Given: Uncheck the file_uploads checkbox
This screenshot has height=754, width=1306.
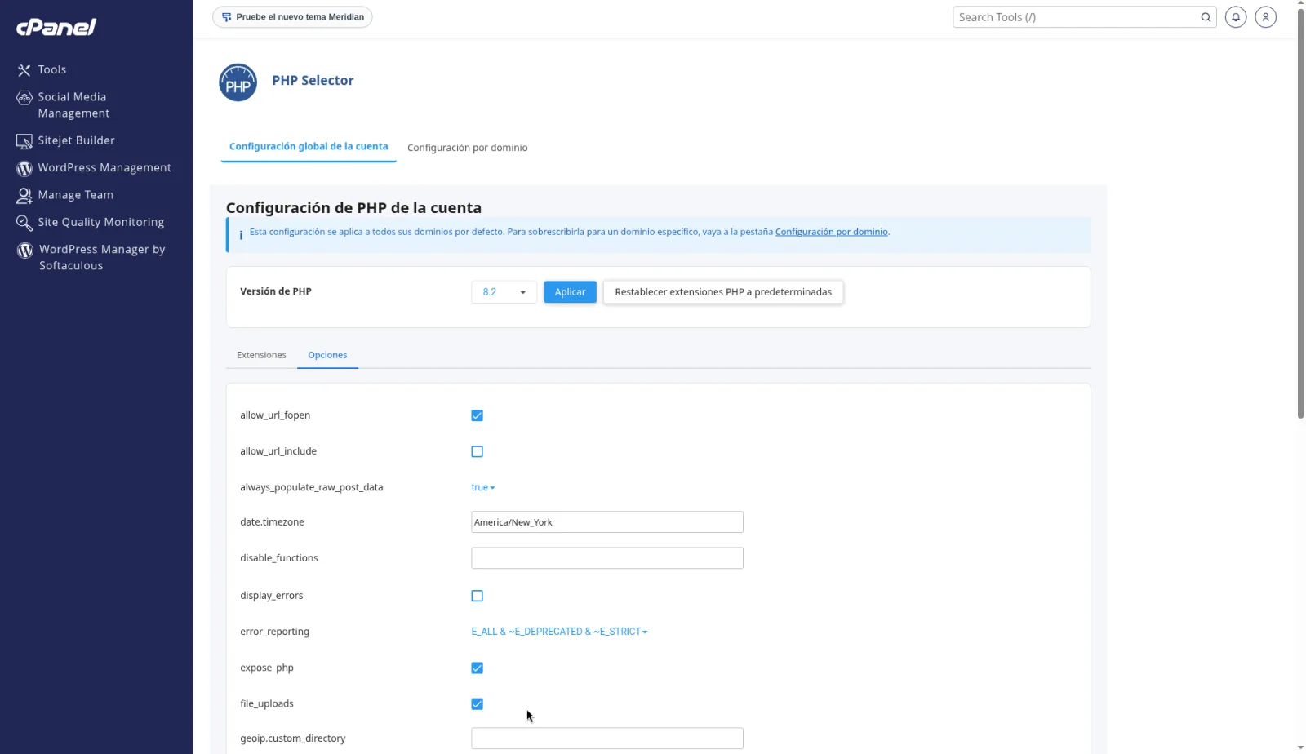Looking at the screenshot, I should (478, 704).
